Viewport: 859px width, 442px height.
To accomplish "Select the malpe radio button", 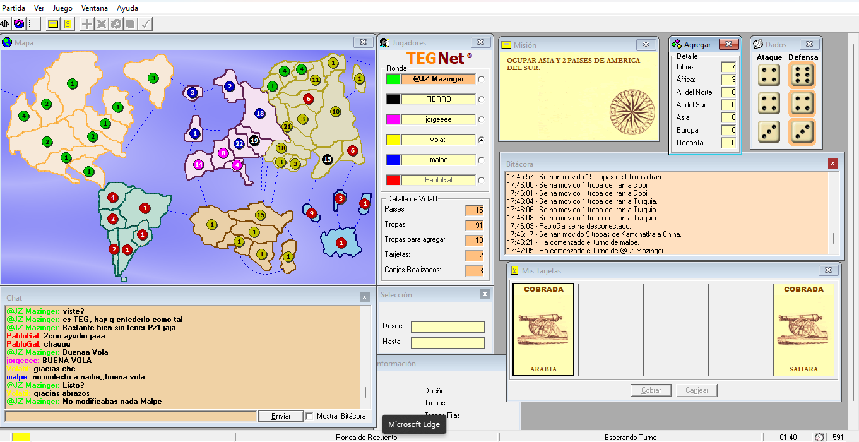I will click(x=482, y=160).
